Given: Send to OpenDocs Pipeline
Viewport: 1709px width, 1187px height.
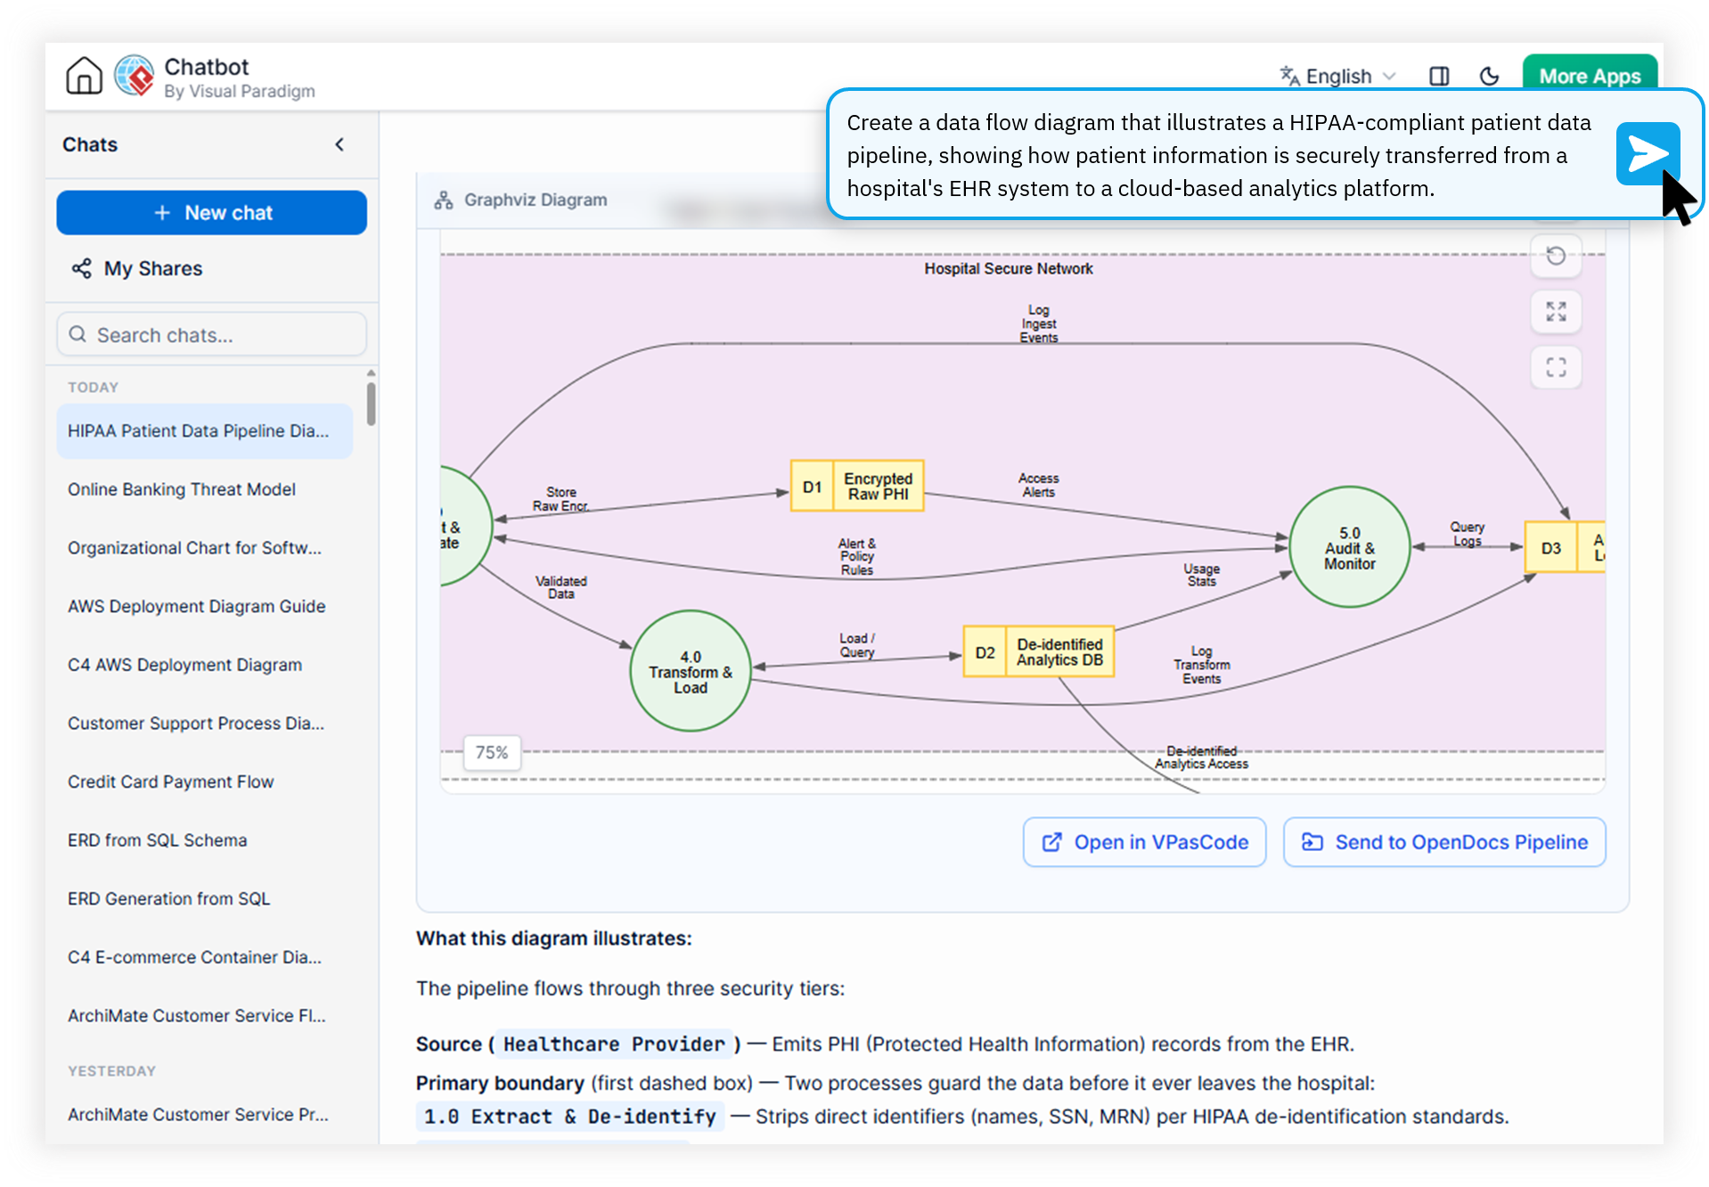Looking at the screenshot, I should point(1444,842).
